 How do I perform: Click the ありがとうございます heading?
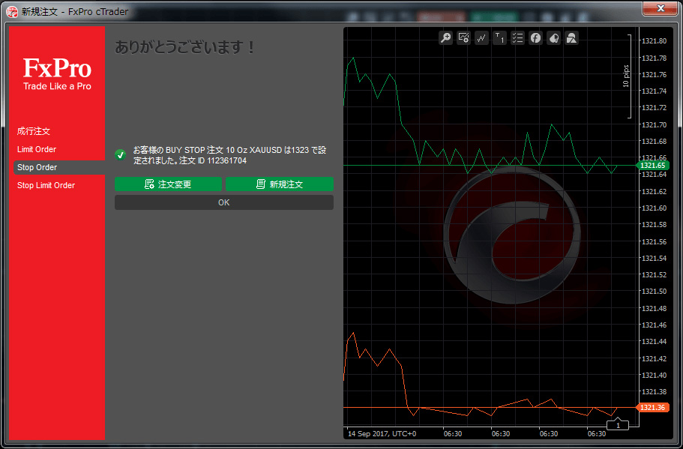pos(184,47)
